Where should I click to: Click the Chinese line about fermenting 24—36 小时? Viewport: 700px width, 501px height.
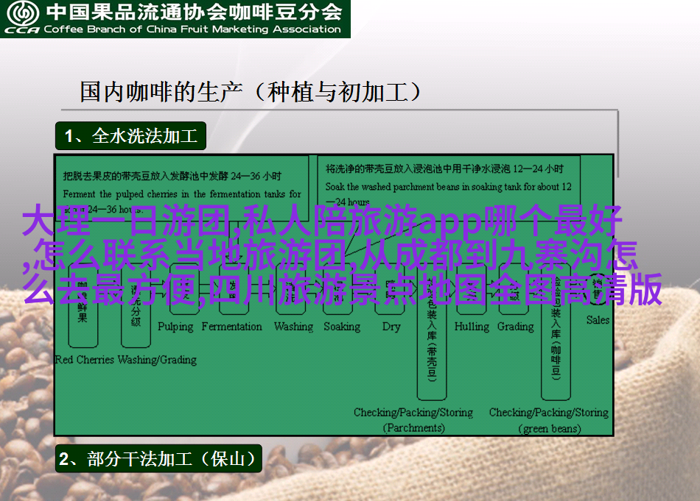coord(172,176)
